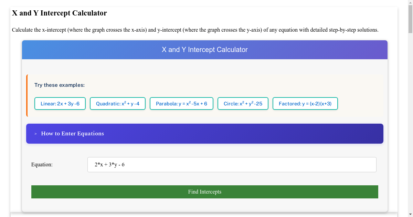This screenshot has height=217, width=413.
Task: Click inside the Equation input field
Action: (x=232, y=164)
